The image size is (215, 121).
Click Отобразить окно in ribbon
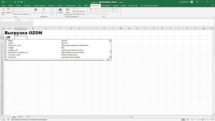(79, 14)
